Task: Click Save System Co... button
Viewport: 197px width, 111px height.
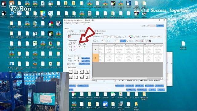Action: click(x=142, y=90)
